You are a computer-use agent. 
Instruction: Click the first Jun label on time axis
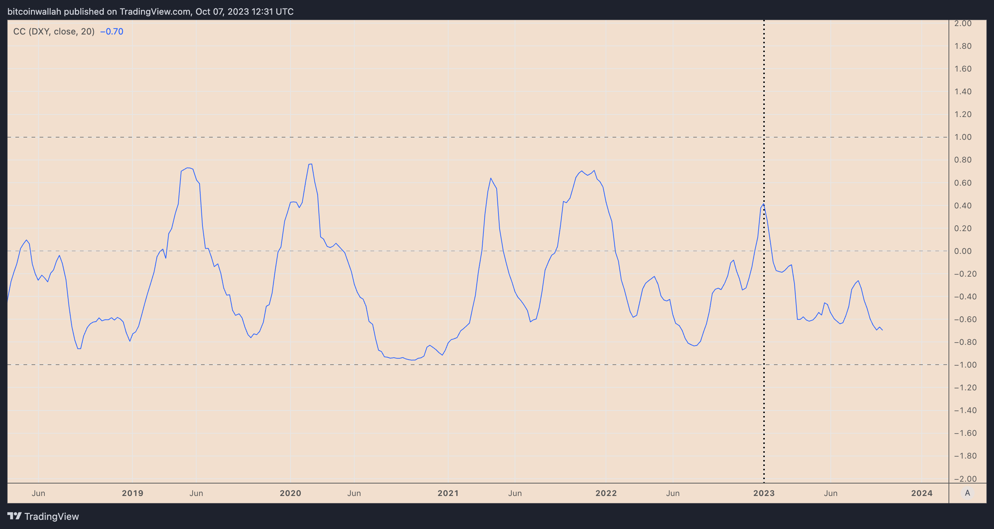point(38,493)
